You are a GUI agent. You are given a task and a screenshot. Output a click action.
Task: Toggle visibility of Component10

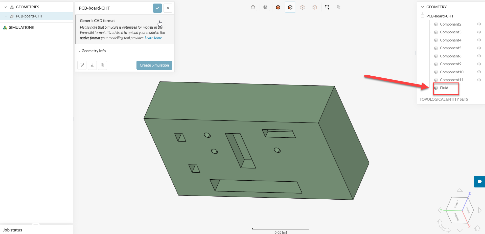479,72
